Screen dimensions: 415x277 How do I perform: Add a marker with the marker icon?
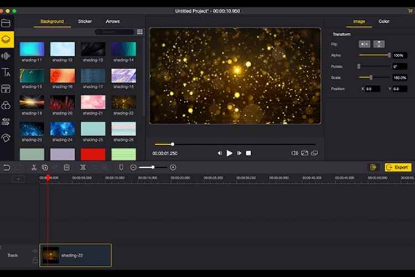[121, 167]
